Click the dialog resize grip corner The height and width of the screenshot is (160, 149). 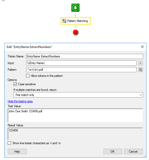(145, 156)
